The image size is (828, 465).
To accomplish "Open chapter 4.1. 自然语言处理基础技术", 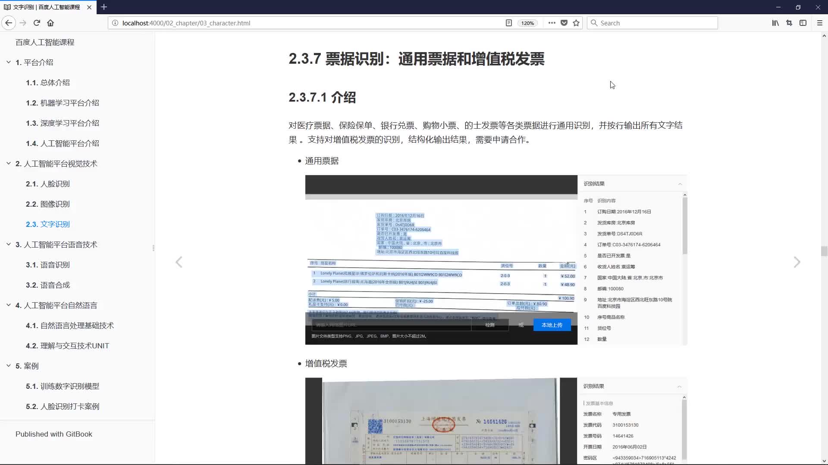I will [x=70, y=325].
